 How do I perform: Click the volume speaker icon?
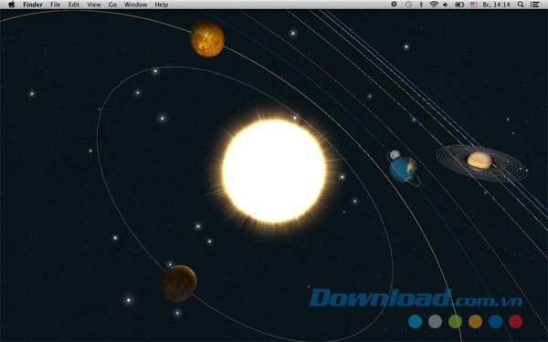click(x=446, y=5)
